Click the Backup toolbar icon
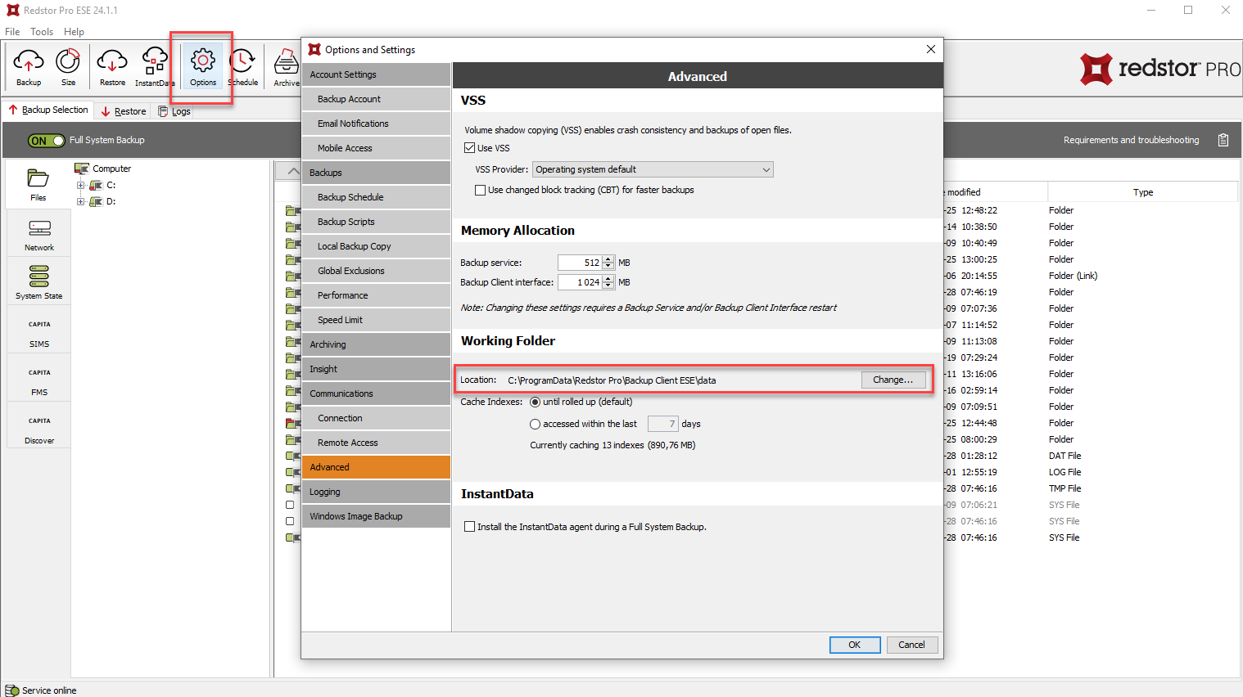This screenshot has height=697, width=1243. 29,66
